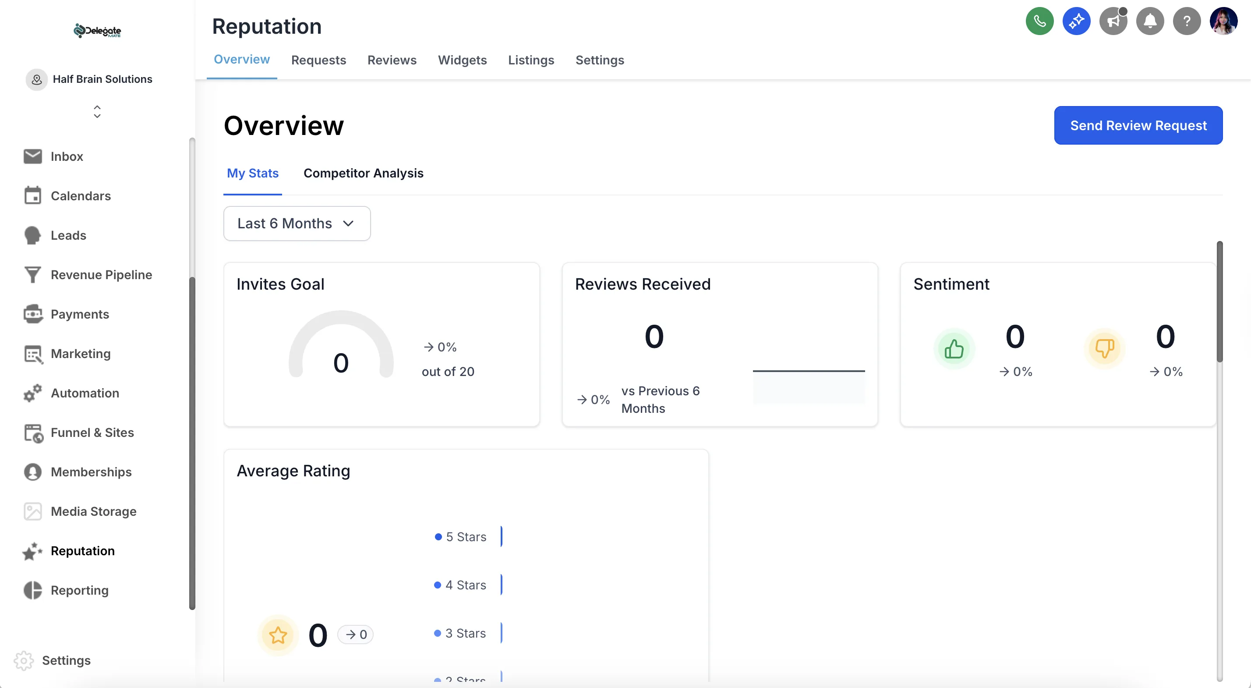Open Revenue Pipeline in the sidebar

coord(101,275)
